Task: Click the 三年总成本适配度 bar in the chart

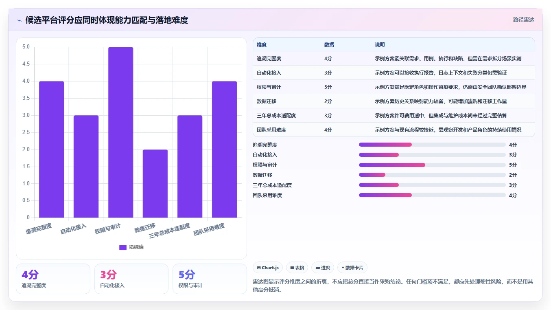Action: (x=190, y=166)
